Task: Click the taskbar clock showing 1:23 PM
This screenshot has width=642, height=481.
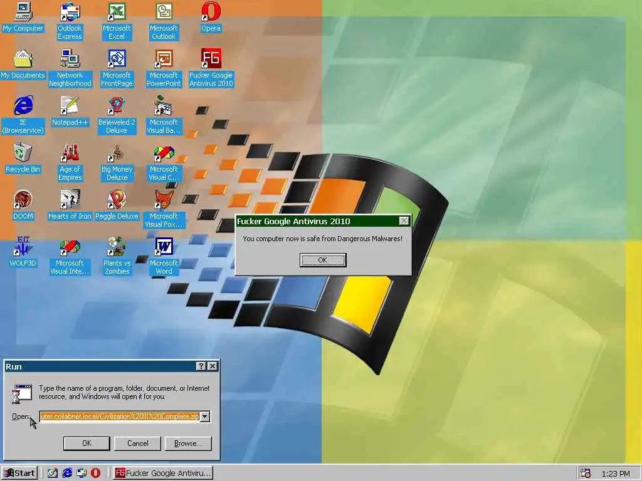Action: point(616,473)
